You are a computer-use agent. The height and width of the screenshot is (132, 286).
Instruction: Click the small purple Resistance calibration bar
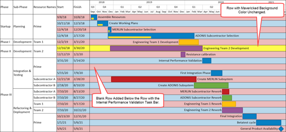point(183,54)
